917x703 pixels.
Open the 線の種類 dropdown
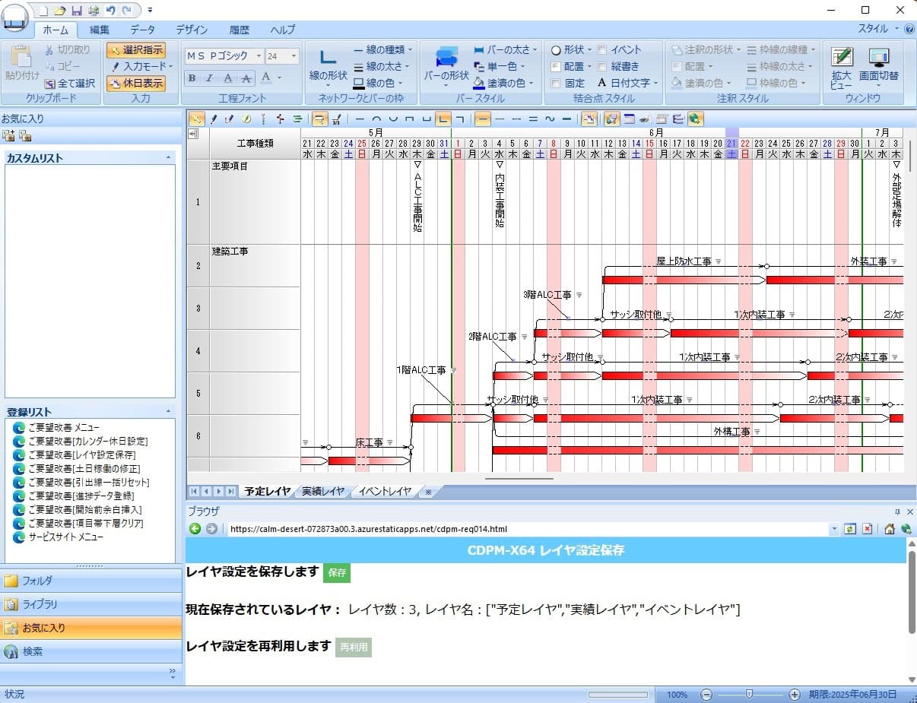[383, 50]
